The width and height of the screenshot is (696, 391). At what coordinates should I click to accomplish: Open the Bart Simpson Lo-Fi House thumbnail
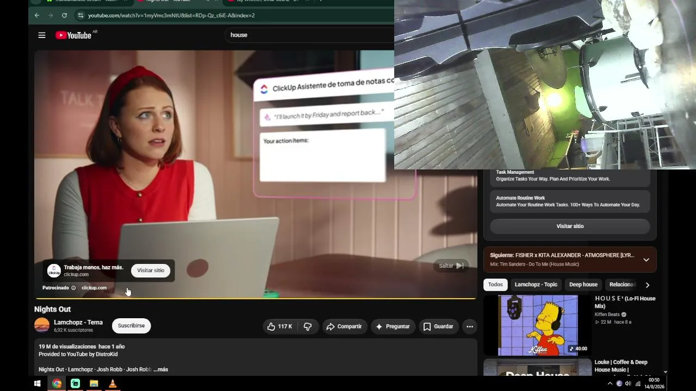538,325
